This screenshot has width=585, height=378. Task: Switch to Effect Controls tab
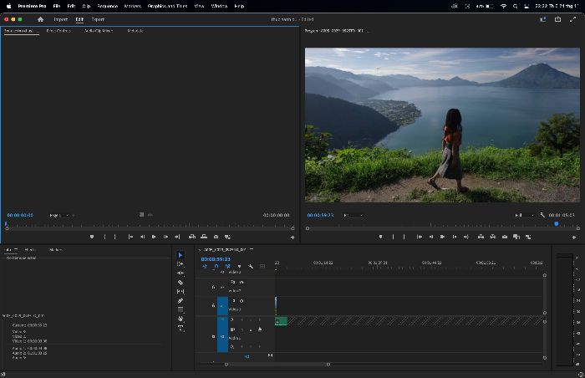point(58,31)
